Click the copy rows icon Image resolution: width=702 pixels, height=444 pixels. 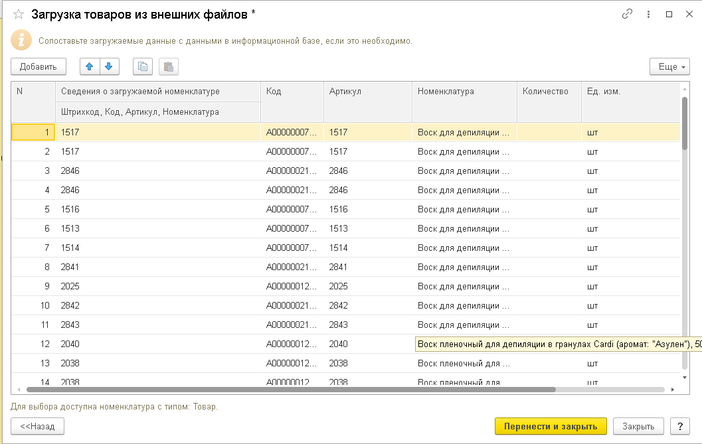[x=143, y=66]
